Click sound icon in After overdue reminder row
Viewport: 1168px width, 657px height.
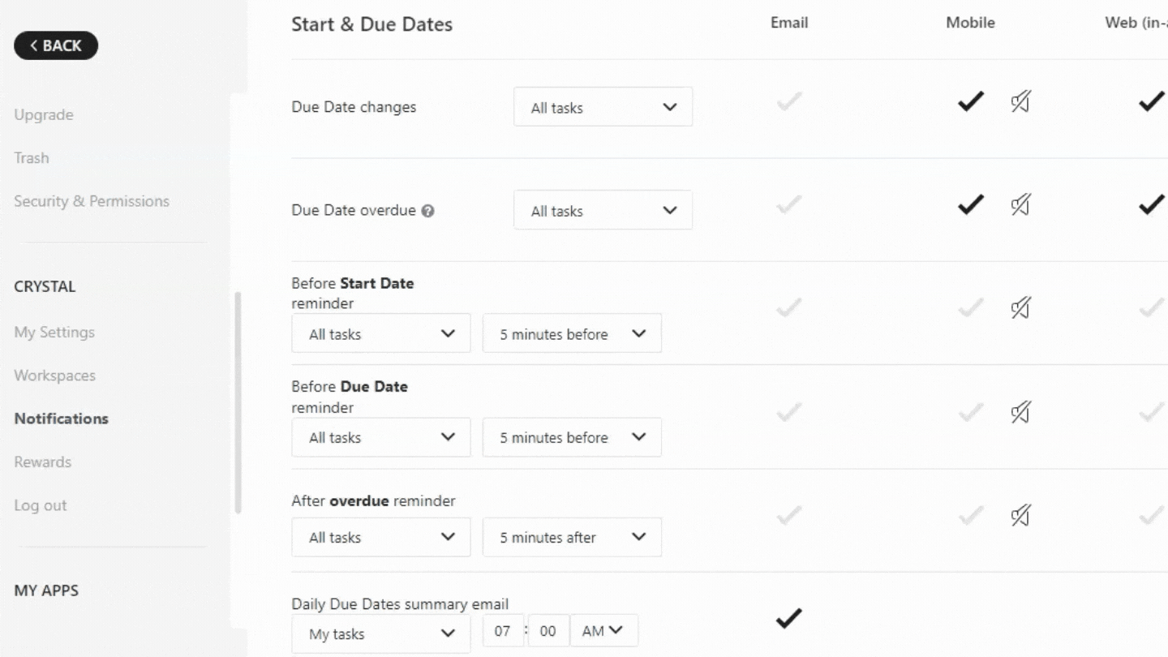pos(1020,515)
